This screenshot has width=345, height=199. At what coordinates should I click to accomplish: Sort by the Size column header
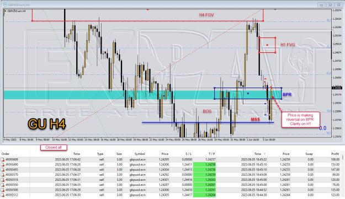click(x=119, y=154)
